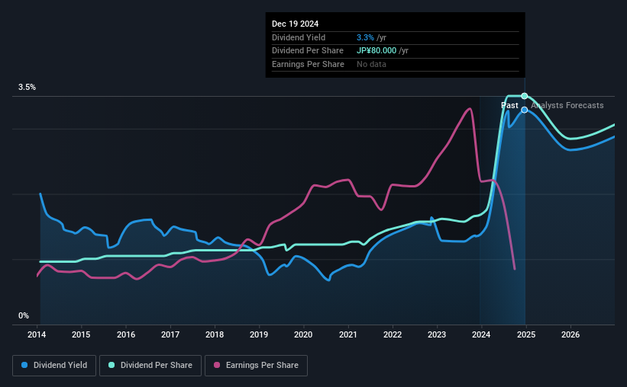This screenshot has width=627, height=387.
Task: Select the blue Dividend Yield data point marker
Action: tap(525, 110)
